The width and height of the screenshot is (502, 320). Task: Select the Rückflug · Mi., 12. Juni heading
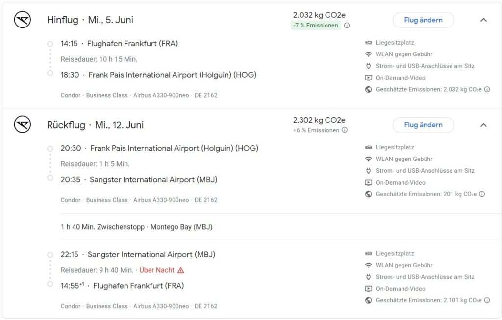95,125
